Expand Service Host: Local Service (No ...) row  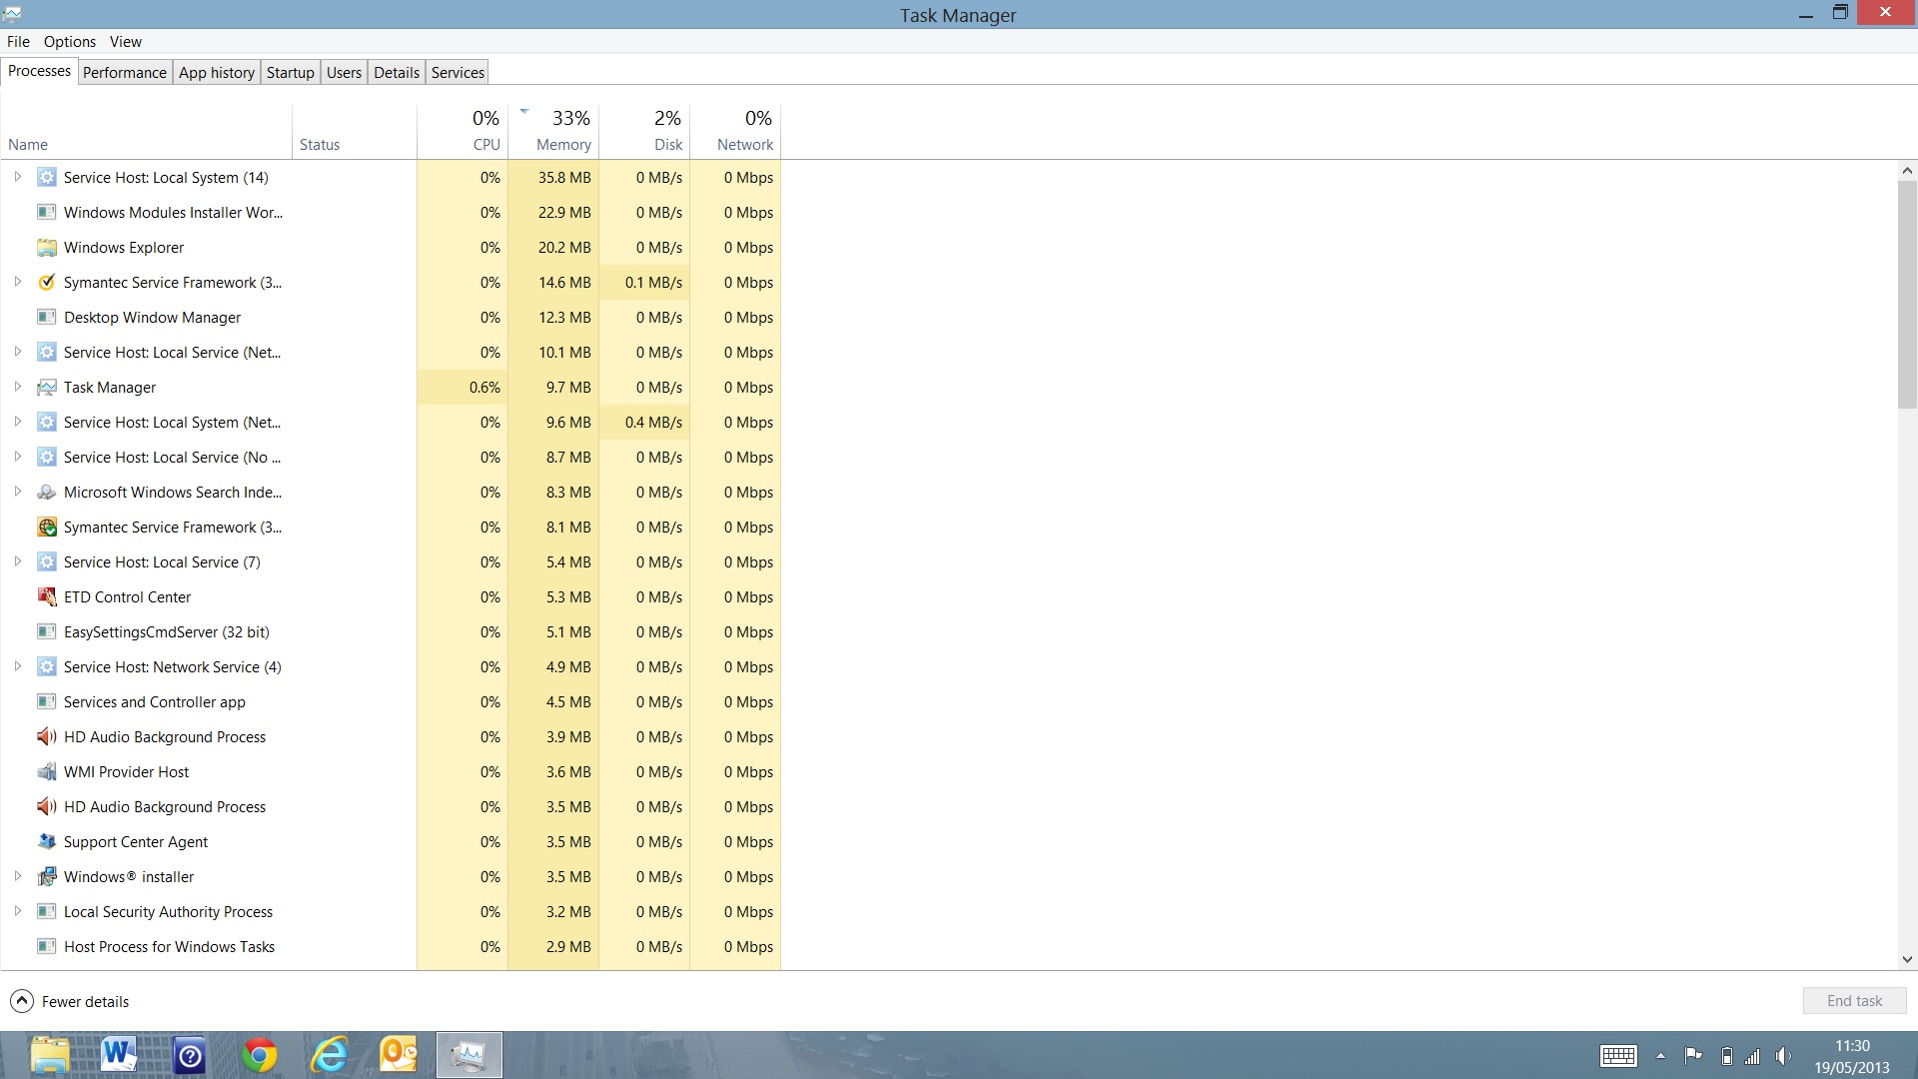(17, 457)
